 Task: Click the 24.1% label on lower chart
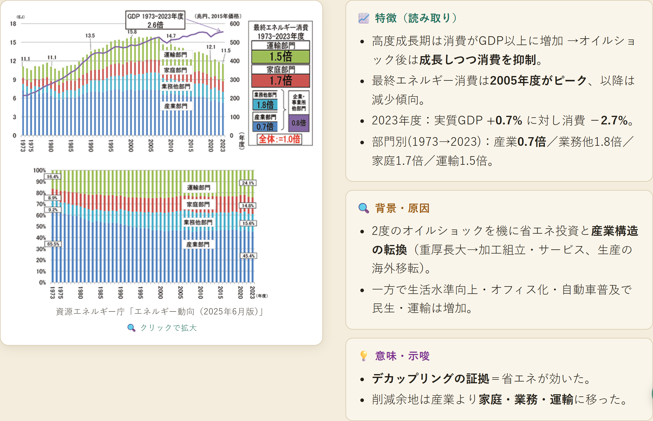click(248, 183)
